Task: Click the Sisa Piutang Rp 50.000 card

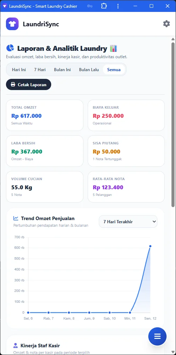Action: point(126,151)
